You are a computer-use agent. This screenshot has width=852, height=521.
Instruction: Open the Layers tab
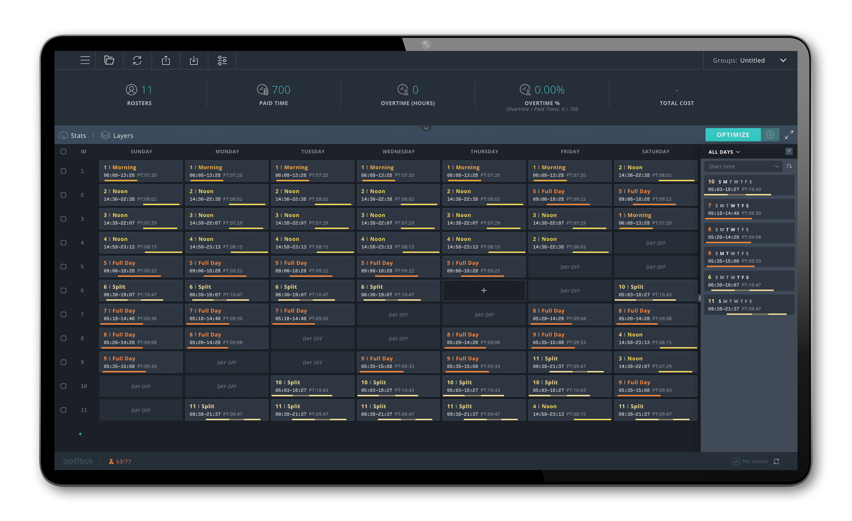117,136
